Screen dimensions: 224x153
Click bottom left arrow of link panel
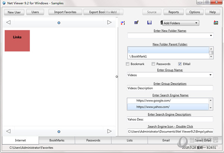pos(9,131)
